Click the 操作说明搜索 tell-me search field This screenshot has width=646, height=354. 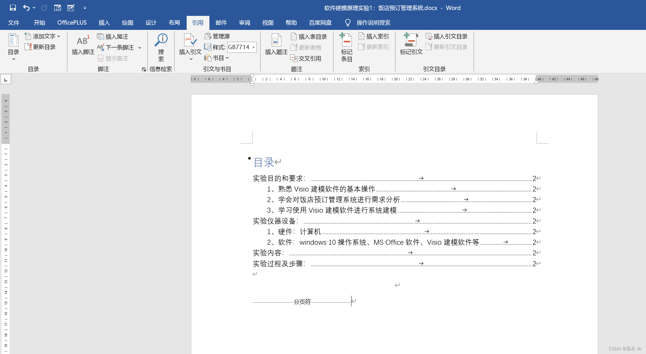point(373,23)
